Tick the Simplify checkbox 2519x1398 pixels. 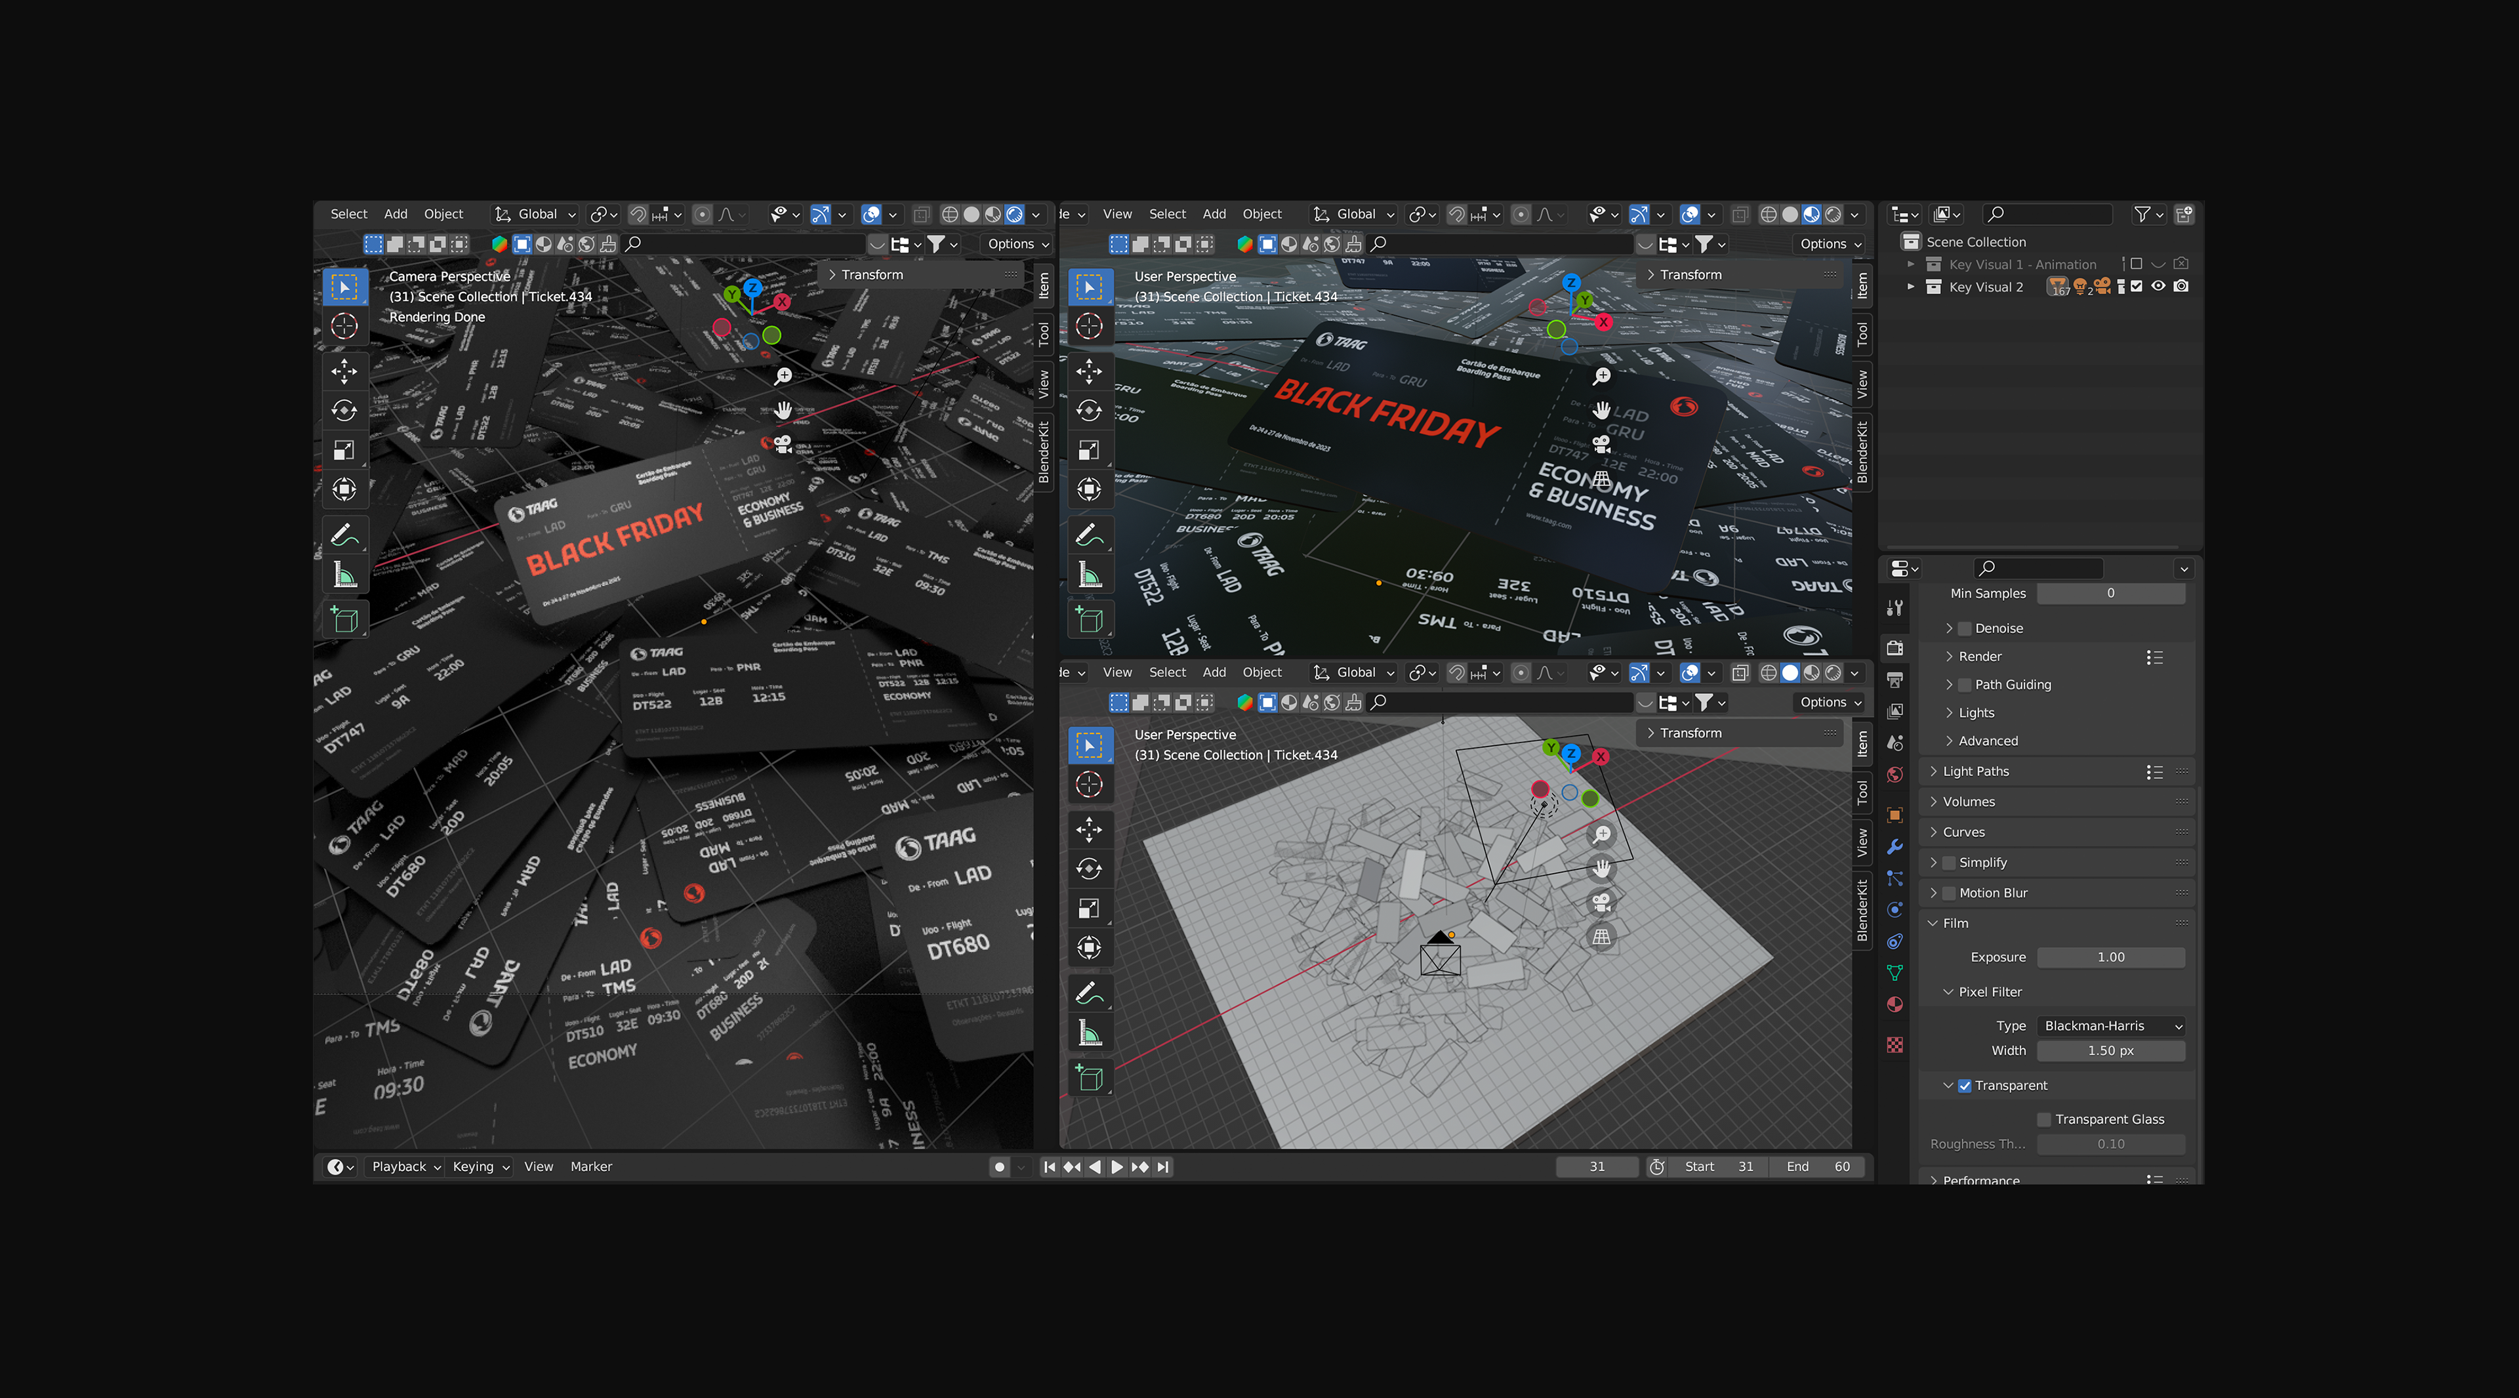[1949, 863]
